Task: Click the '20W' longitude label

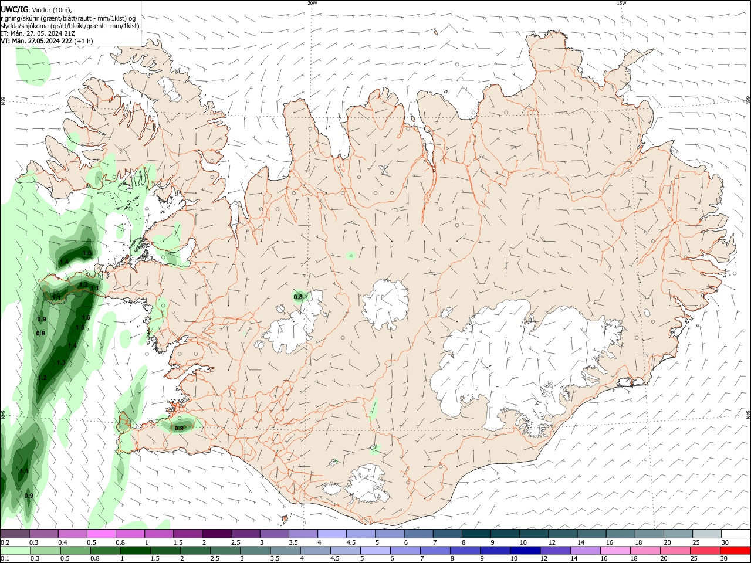Action: [x=312, y=3]
